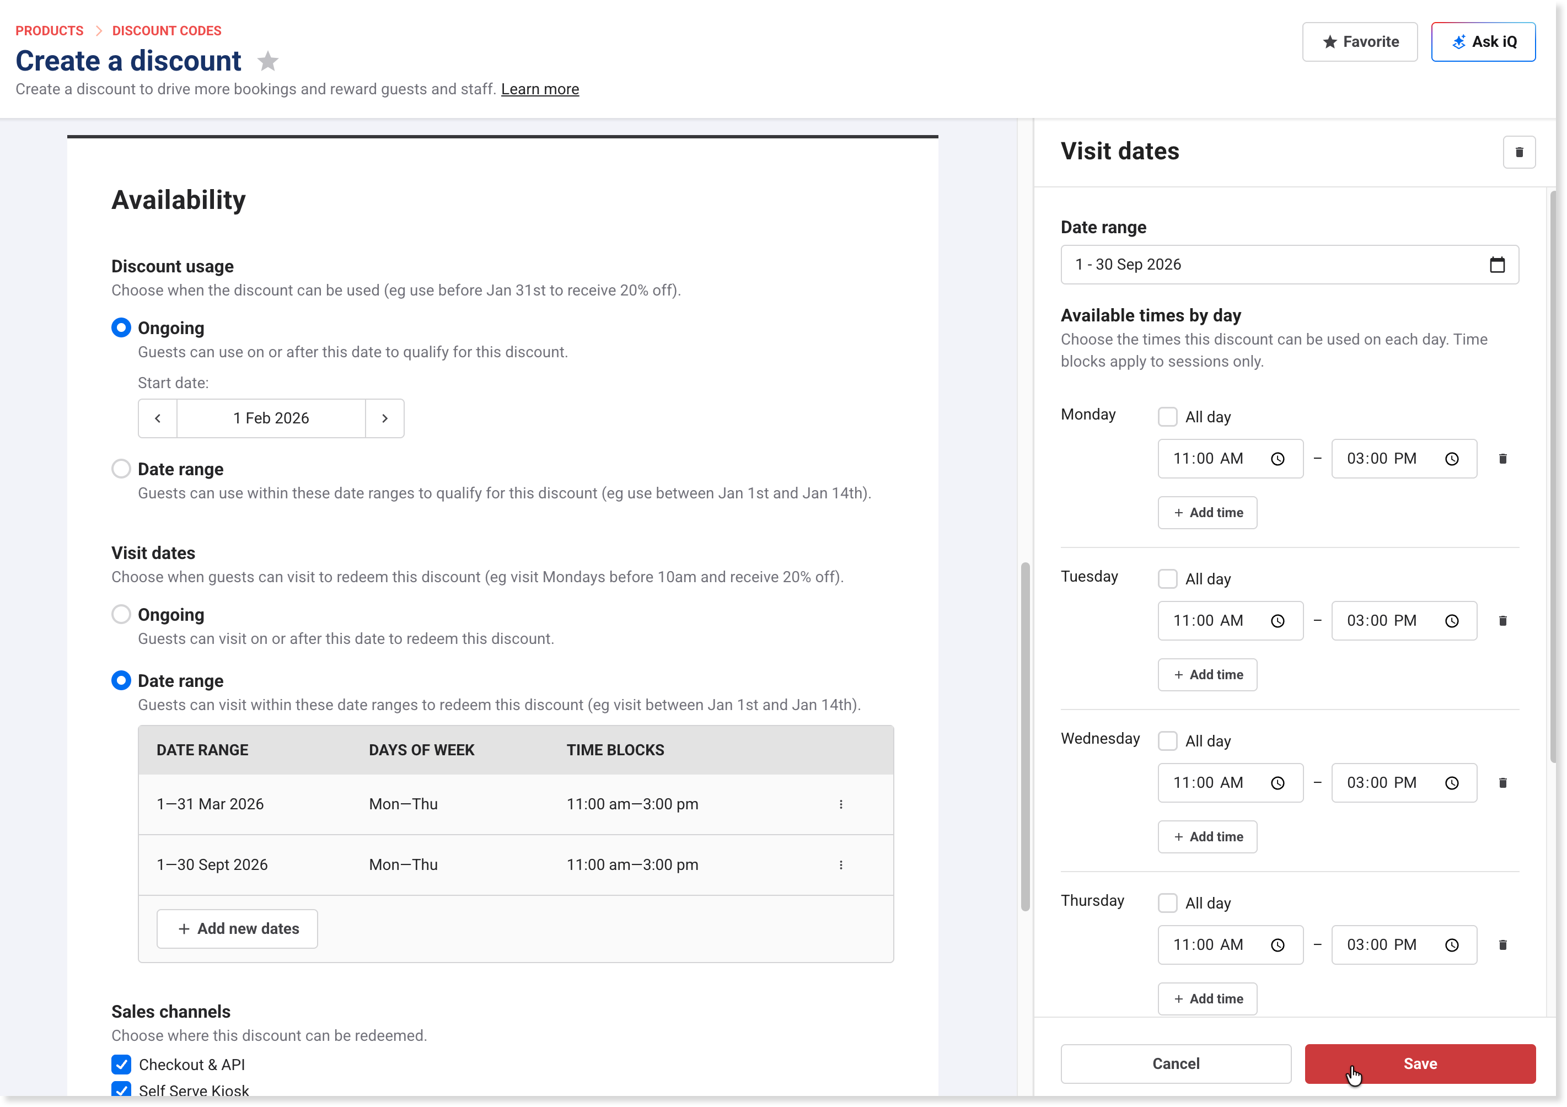
Task: Delete Monday's time block
Action: 1502,459
